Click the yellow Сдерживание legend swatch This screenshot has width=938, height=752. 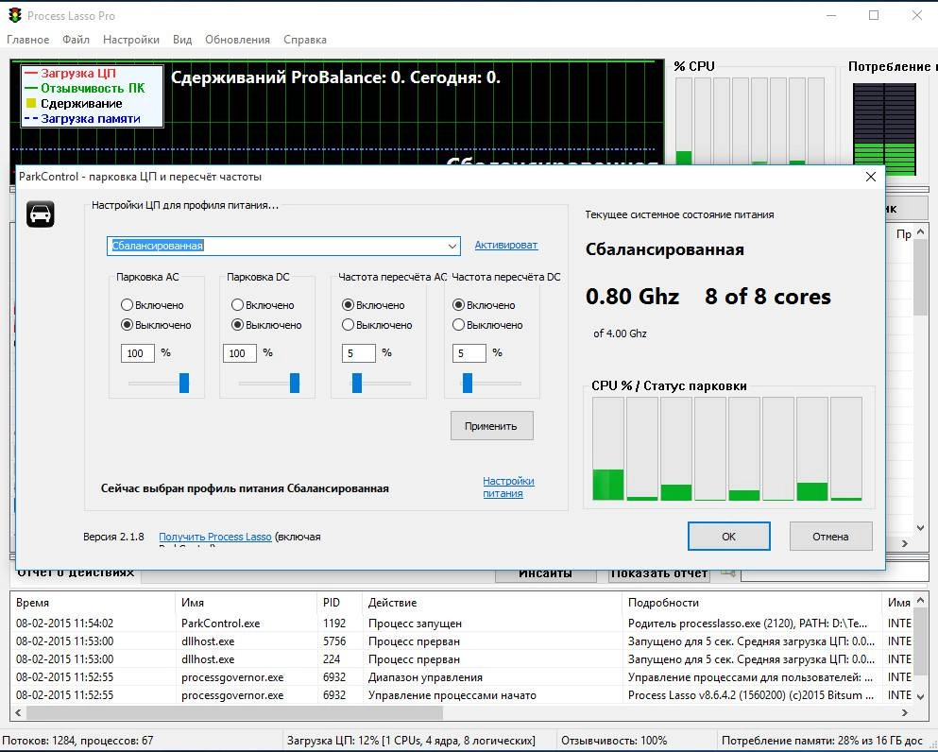point(31,104)
